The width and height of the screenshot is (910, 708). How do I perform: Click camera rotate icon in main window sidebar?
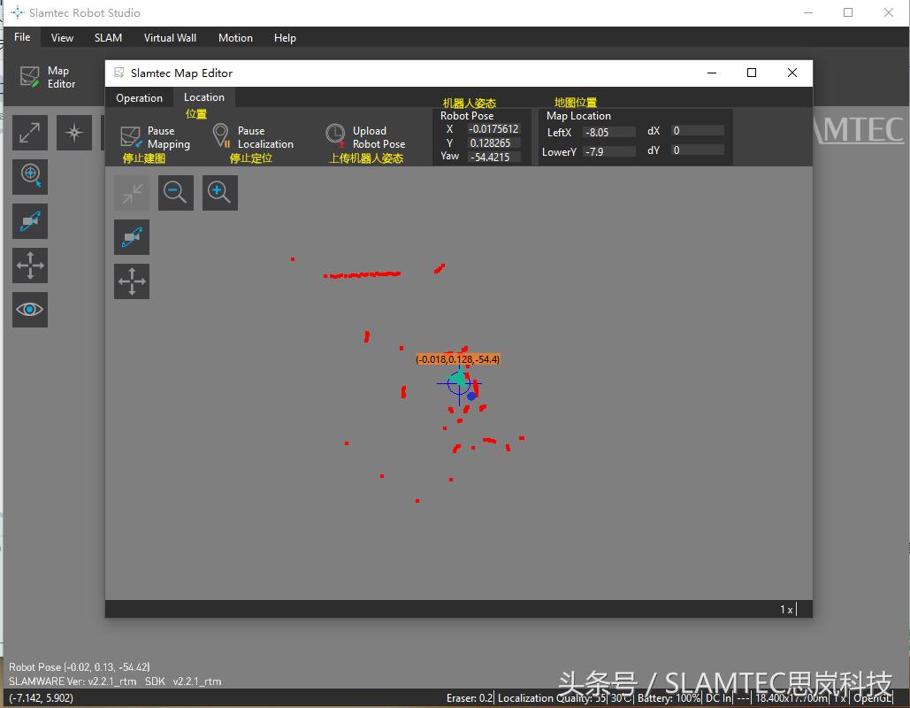pyautogui.click(x=29, y=220)
